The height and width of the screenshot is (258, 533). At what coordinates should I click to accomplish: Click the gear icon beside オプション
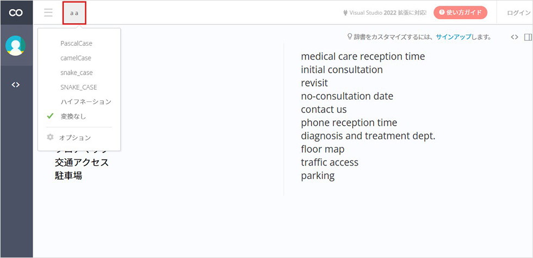click(50, 137)
